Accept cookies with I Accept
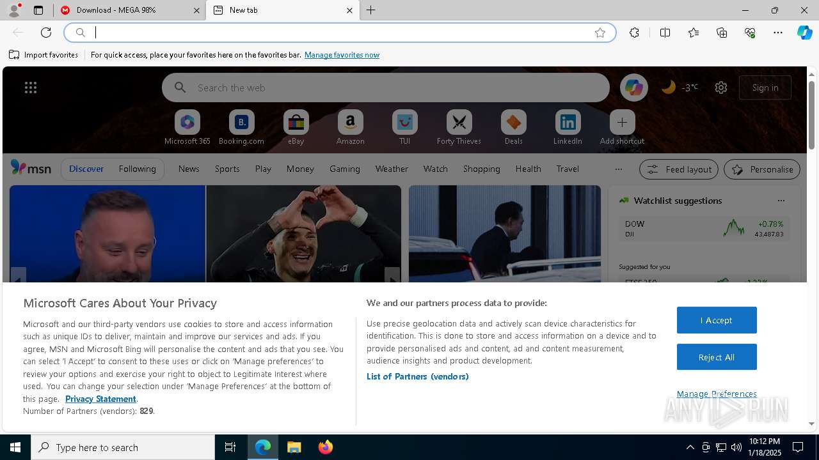 (717, 320)
